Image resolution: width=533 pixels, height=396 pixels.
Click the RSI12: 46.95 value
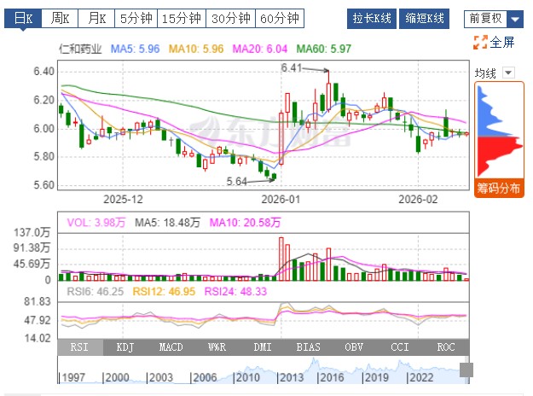[164, 292]
